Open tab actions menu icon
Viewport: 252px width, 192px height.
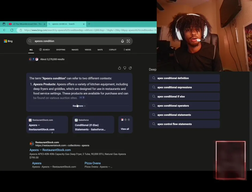(x=4, y=24)
